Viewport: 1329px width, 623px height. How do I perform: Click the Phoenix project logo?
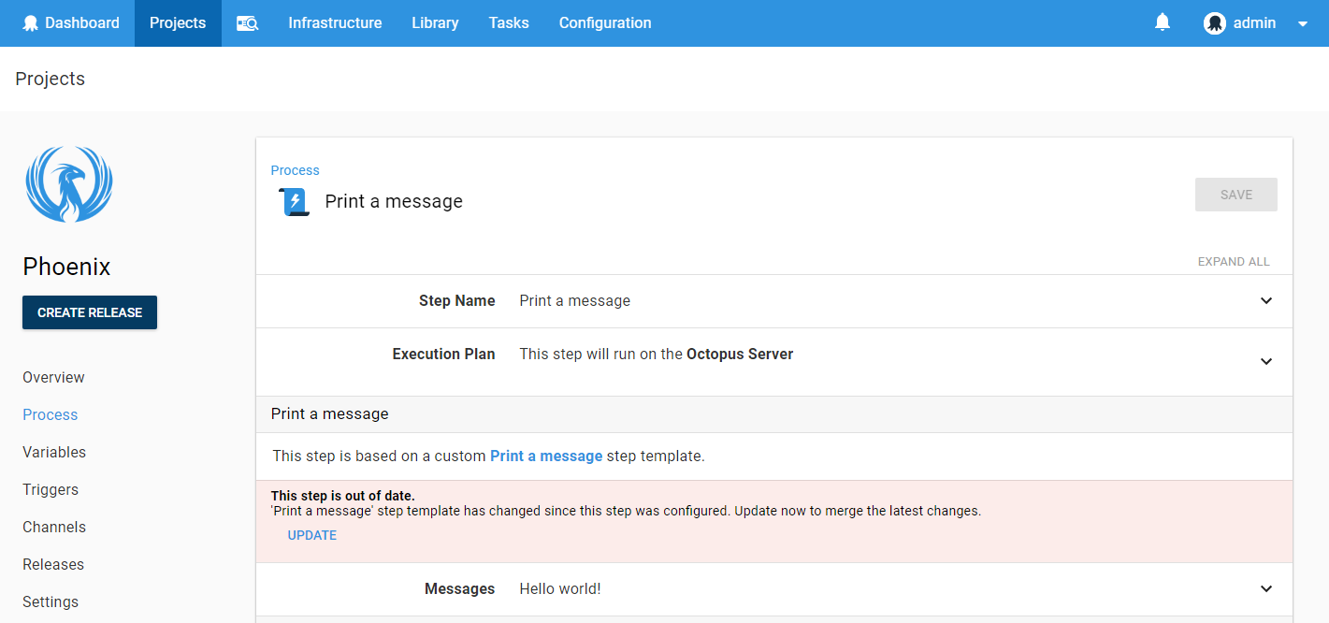tap(68, 184)
